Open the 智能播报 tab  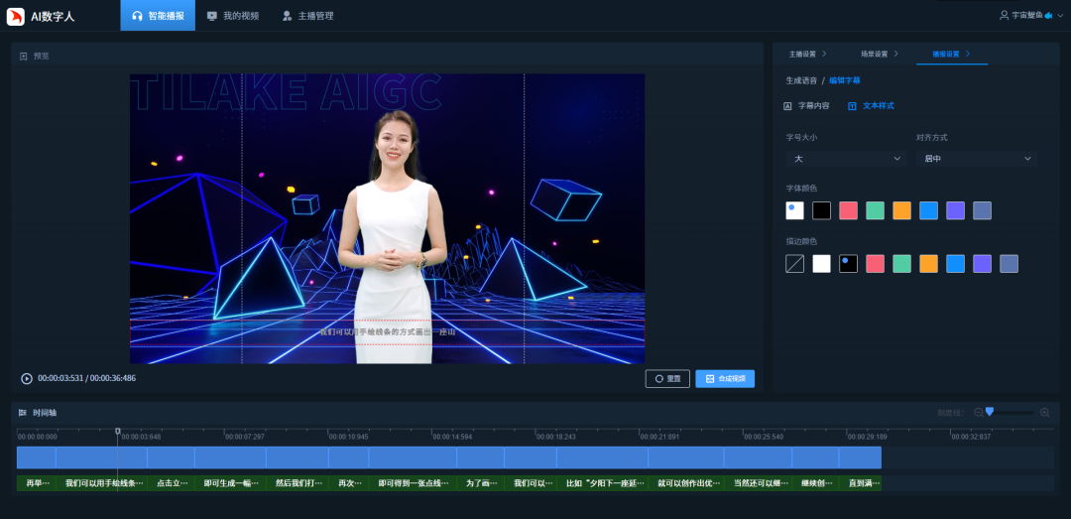(x=158, y=16)
